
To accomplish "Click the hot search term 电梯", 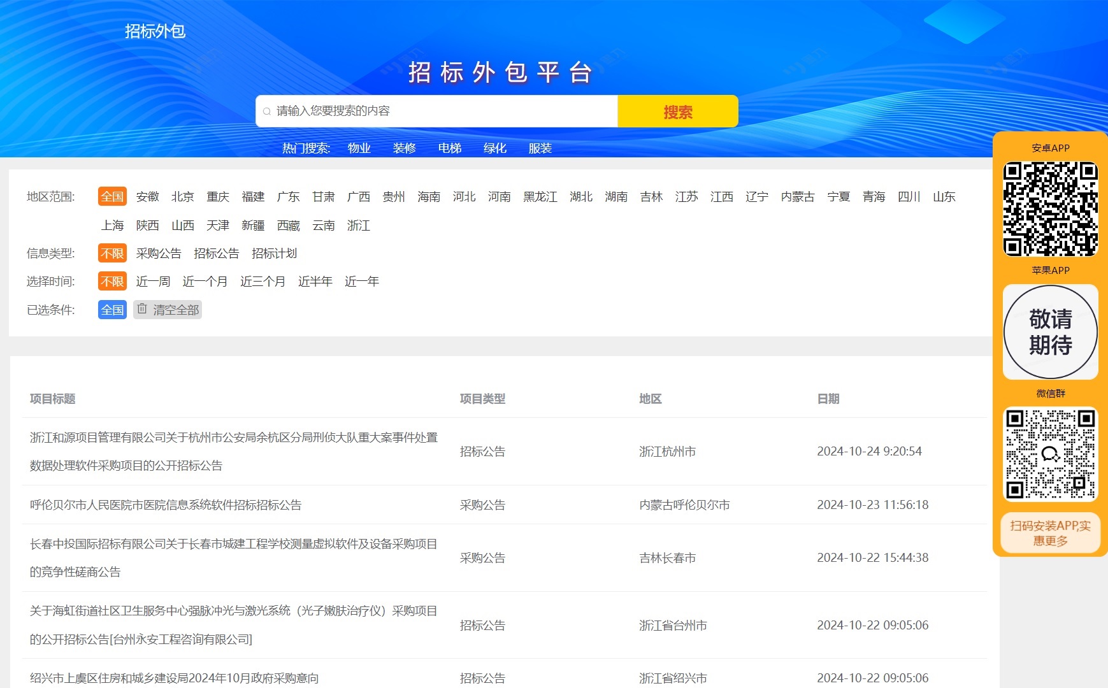I will click(449, 148).
